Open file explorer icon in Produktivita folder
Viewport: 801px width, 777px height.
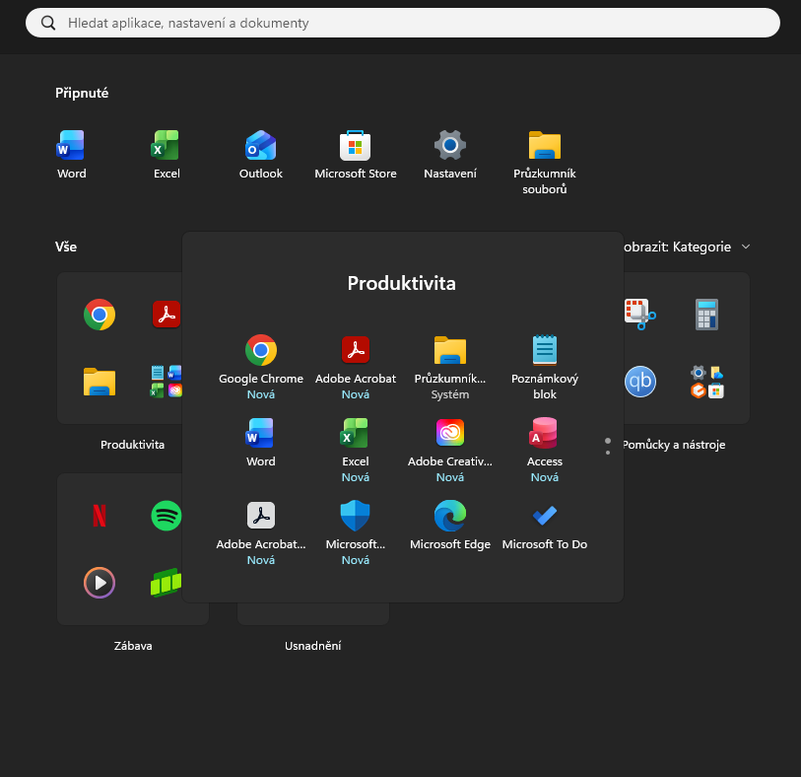tap(100, 382)
